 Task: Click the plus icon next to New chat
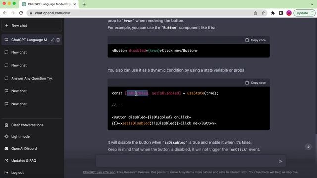[6, 25]
